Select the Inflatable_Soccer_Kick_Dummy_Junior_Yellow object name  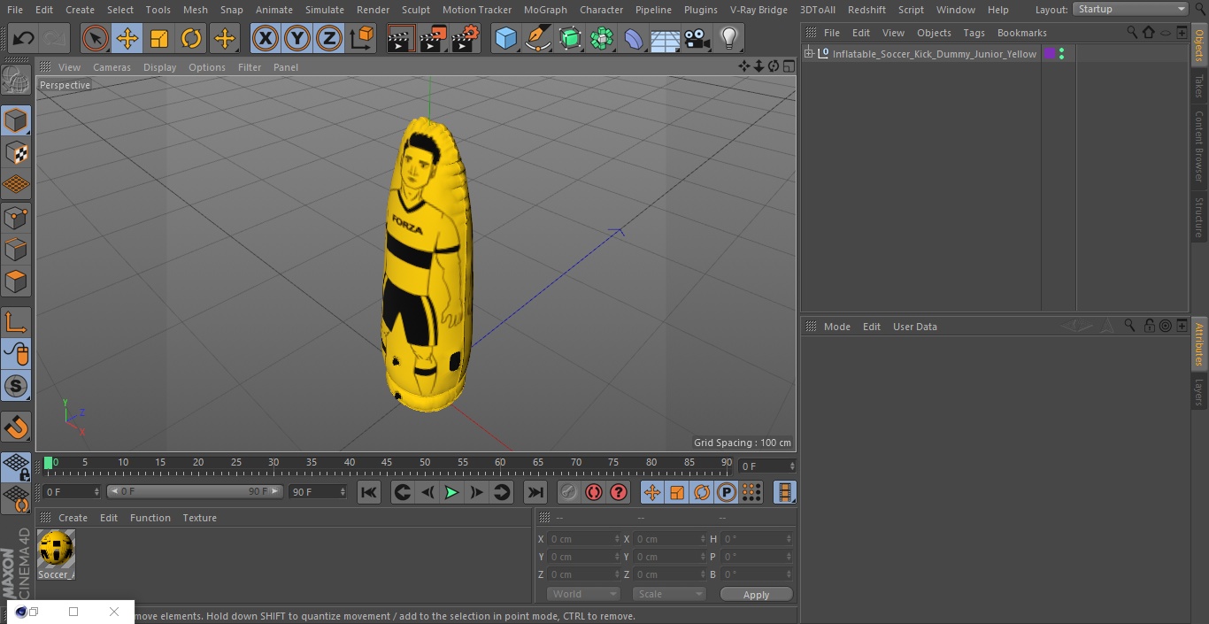click(x=934, y=54)
